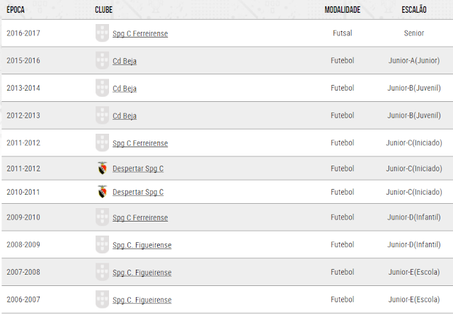
Task: Click the Cd Beja crest for season 2013-2014
Action: pos(103,88)
